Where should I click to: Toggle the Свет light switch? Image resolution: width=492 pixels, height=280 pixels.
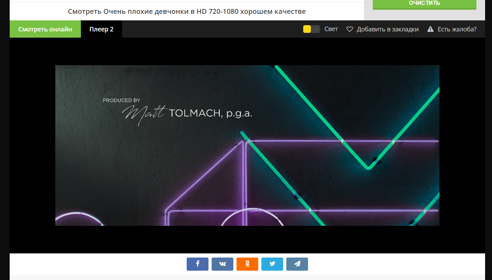(311, 29)
